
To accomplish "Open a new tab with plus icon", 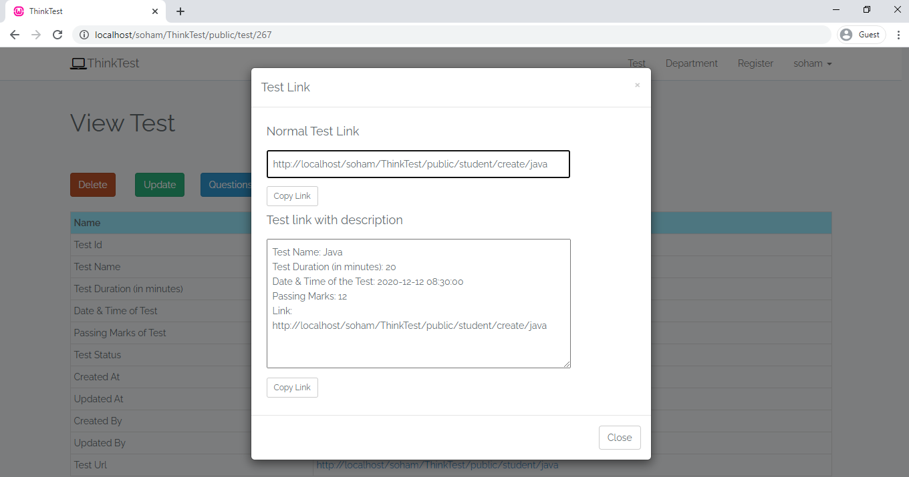I will click(180, 11).
